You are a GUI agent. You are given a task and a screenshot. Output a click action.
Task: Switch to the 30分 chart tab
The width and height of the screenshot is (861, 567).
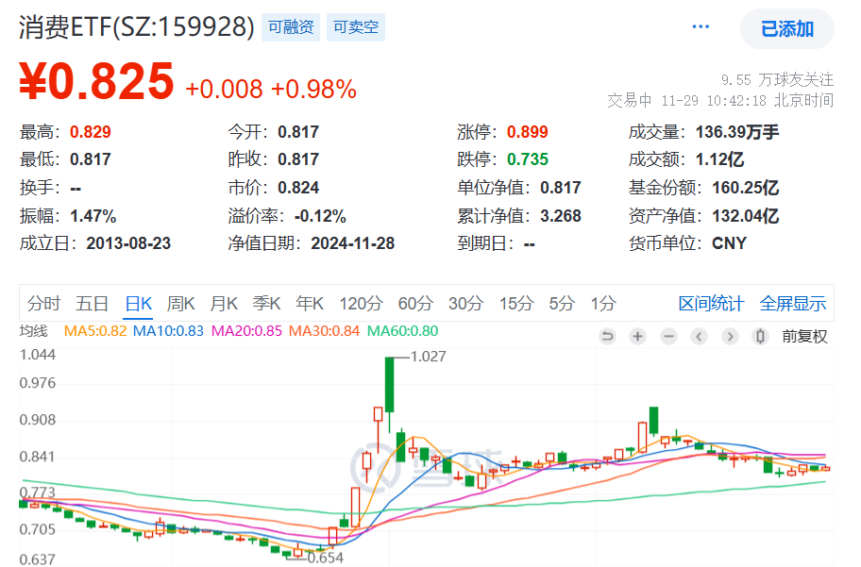466,303
